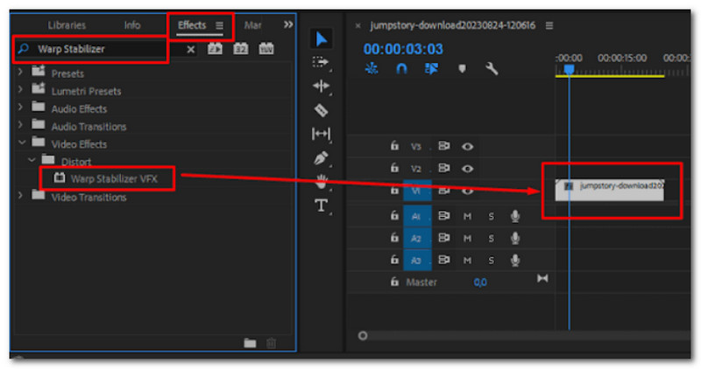
Task: Toggle sync lock on A3 track
Action: tap(443, 260)
